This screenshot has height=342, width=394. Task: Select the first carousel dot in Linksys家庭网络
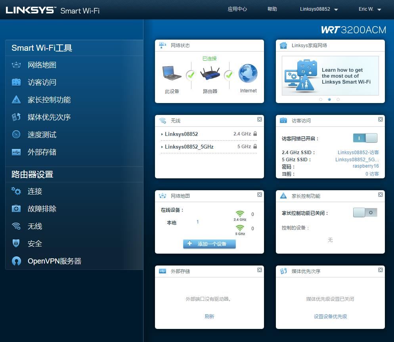coord(321,99)
